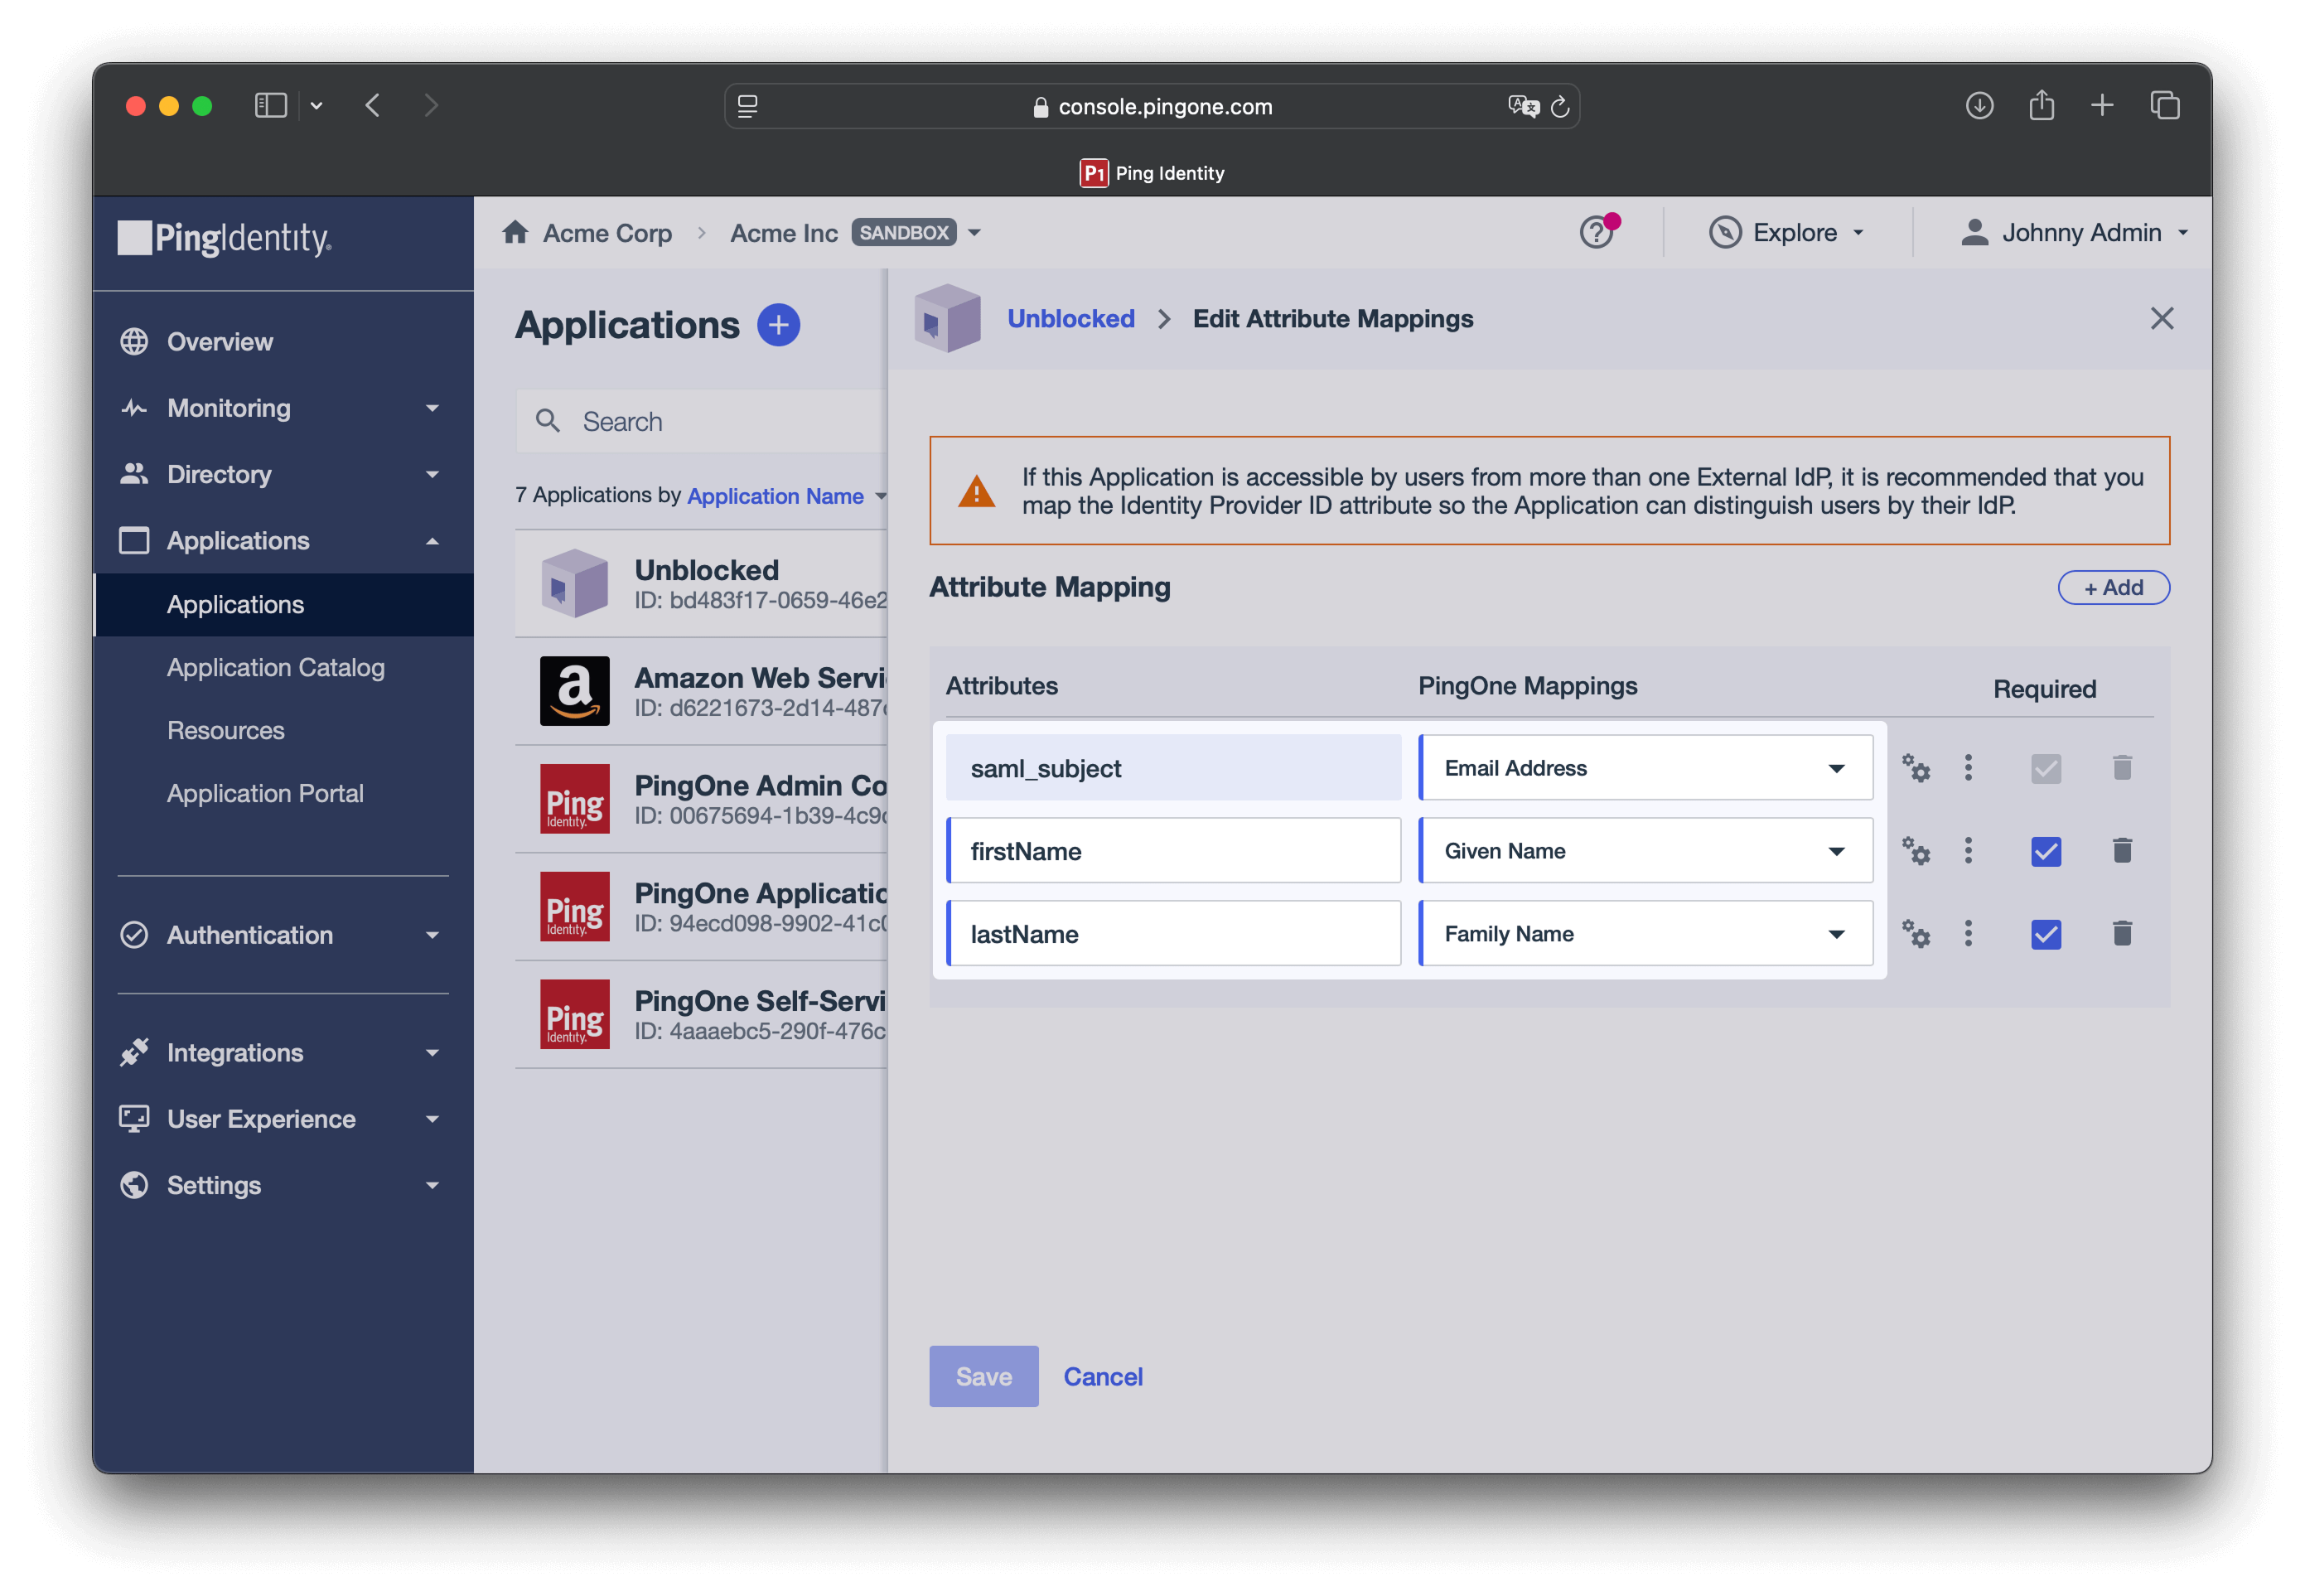Click the + Add attribute button
This screenshot has height=1596, width=2305.
pyautogui.click(x=2113, y=588)
